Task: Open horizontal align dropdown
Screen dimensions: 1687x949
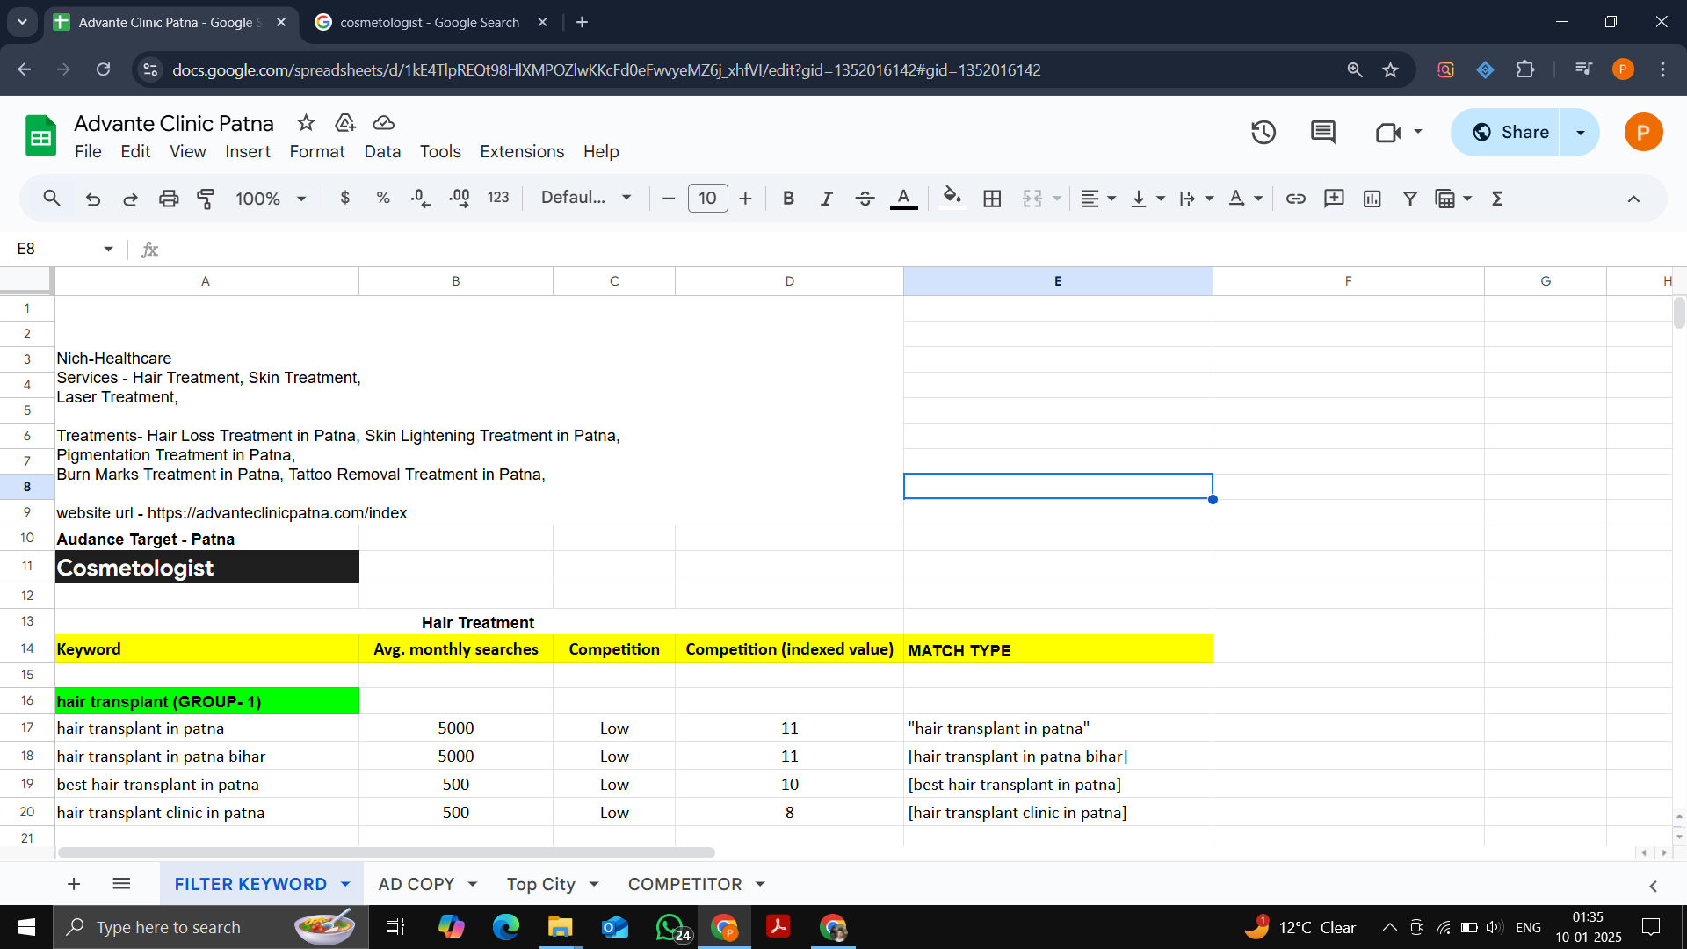Action: pos(1097,199)
